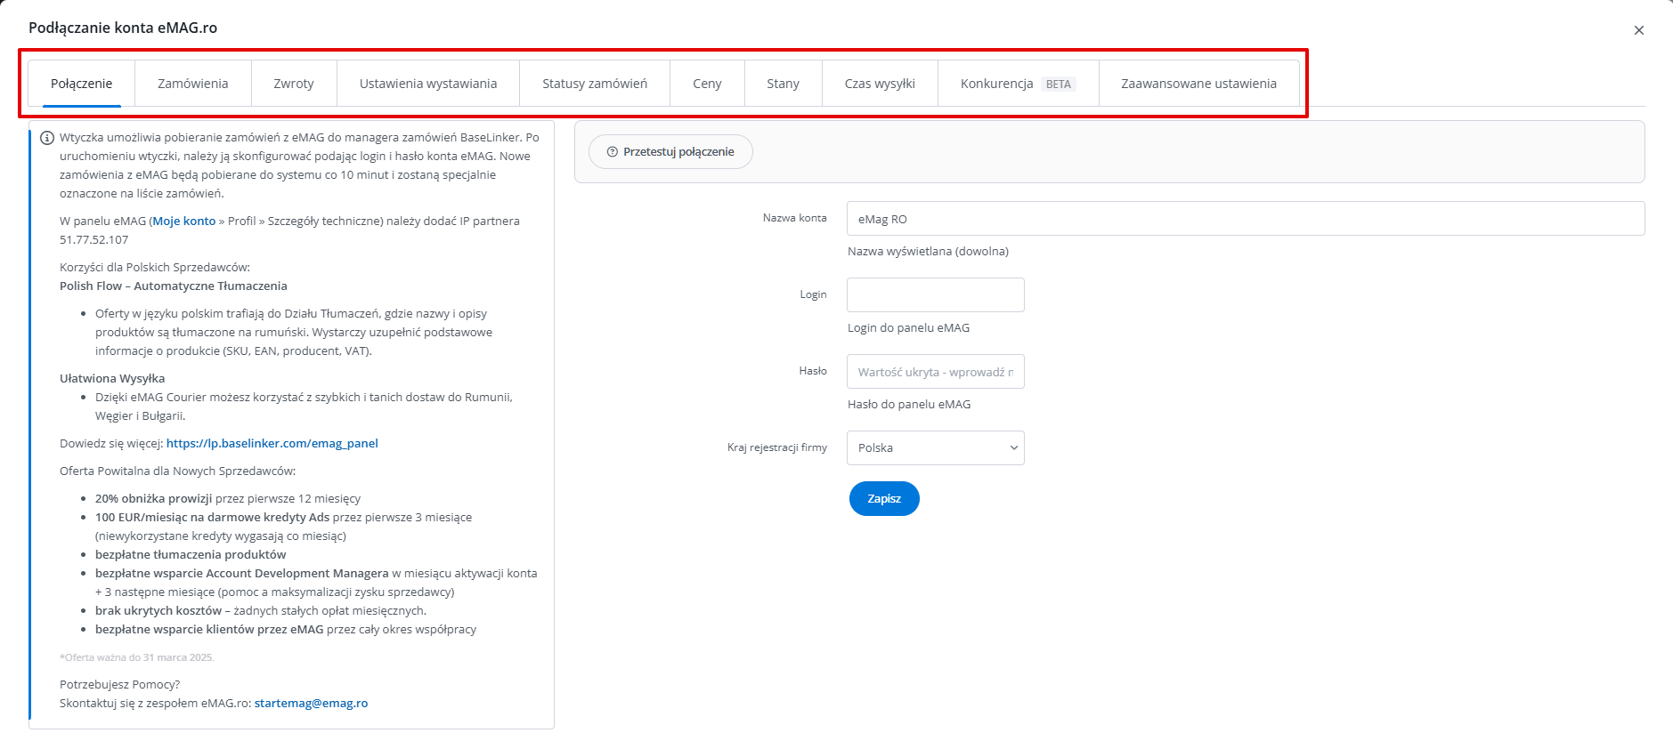Screen dimensions: 1673x733
Task: Click 'Login do panelu eMAG' hint text
Action: (x=909, y=328)
